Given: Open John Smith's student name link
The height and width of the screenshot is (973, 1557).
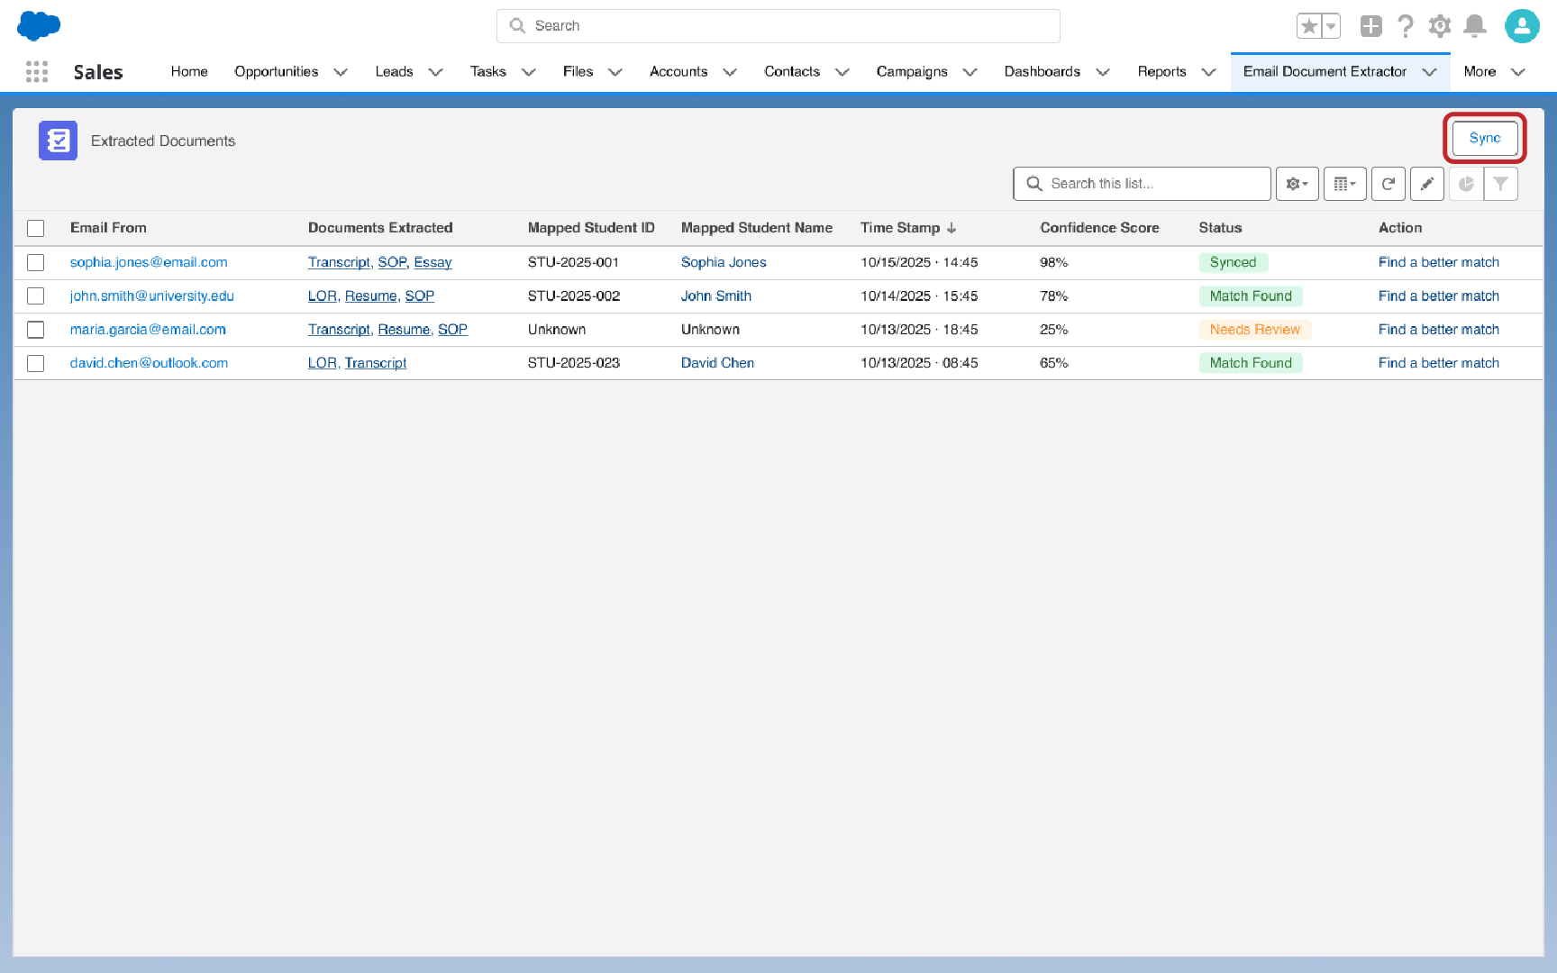Looking at the screenshot, I should (715, 296).
